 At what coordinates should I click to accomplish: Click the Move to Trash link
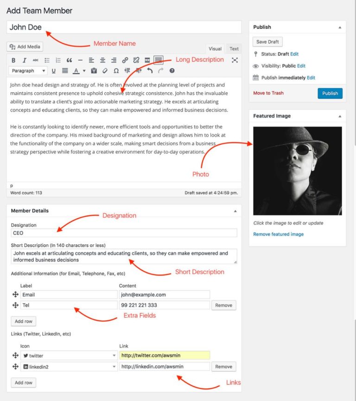click(268, 93)
